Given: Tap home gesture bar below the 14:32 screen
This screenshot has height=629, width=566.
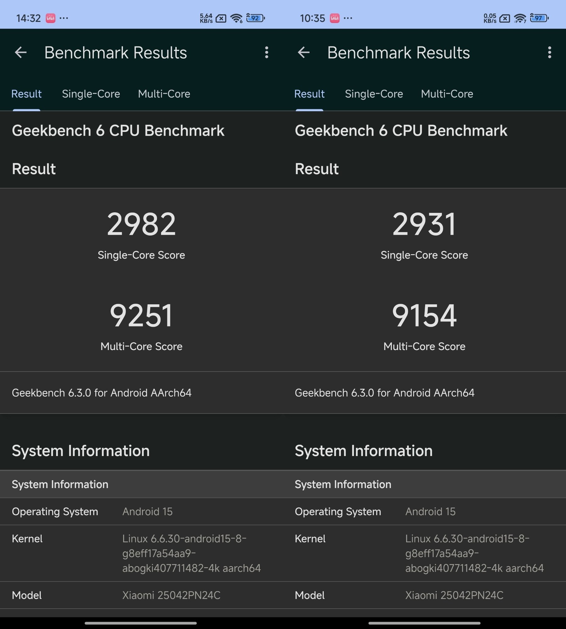Looking at the screenshot, I should pyautogui.click(x=141, y=623).
